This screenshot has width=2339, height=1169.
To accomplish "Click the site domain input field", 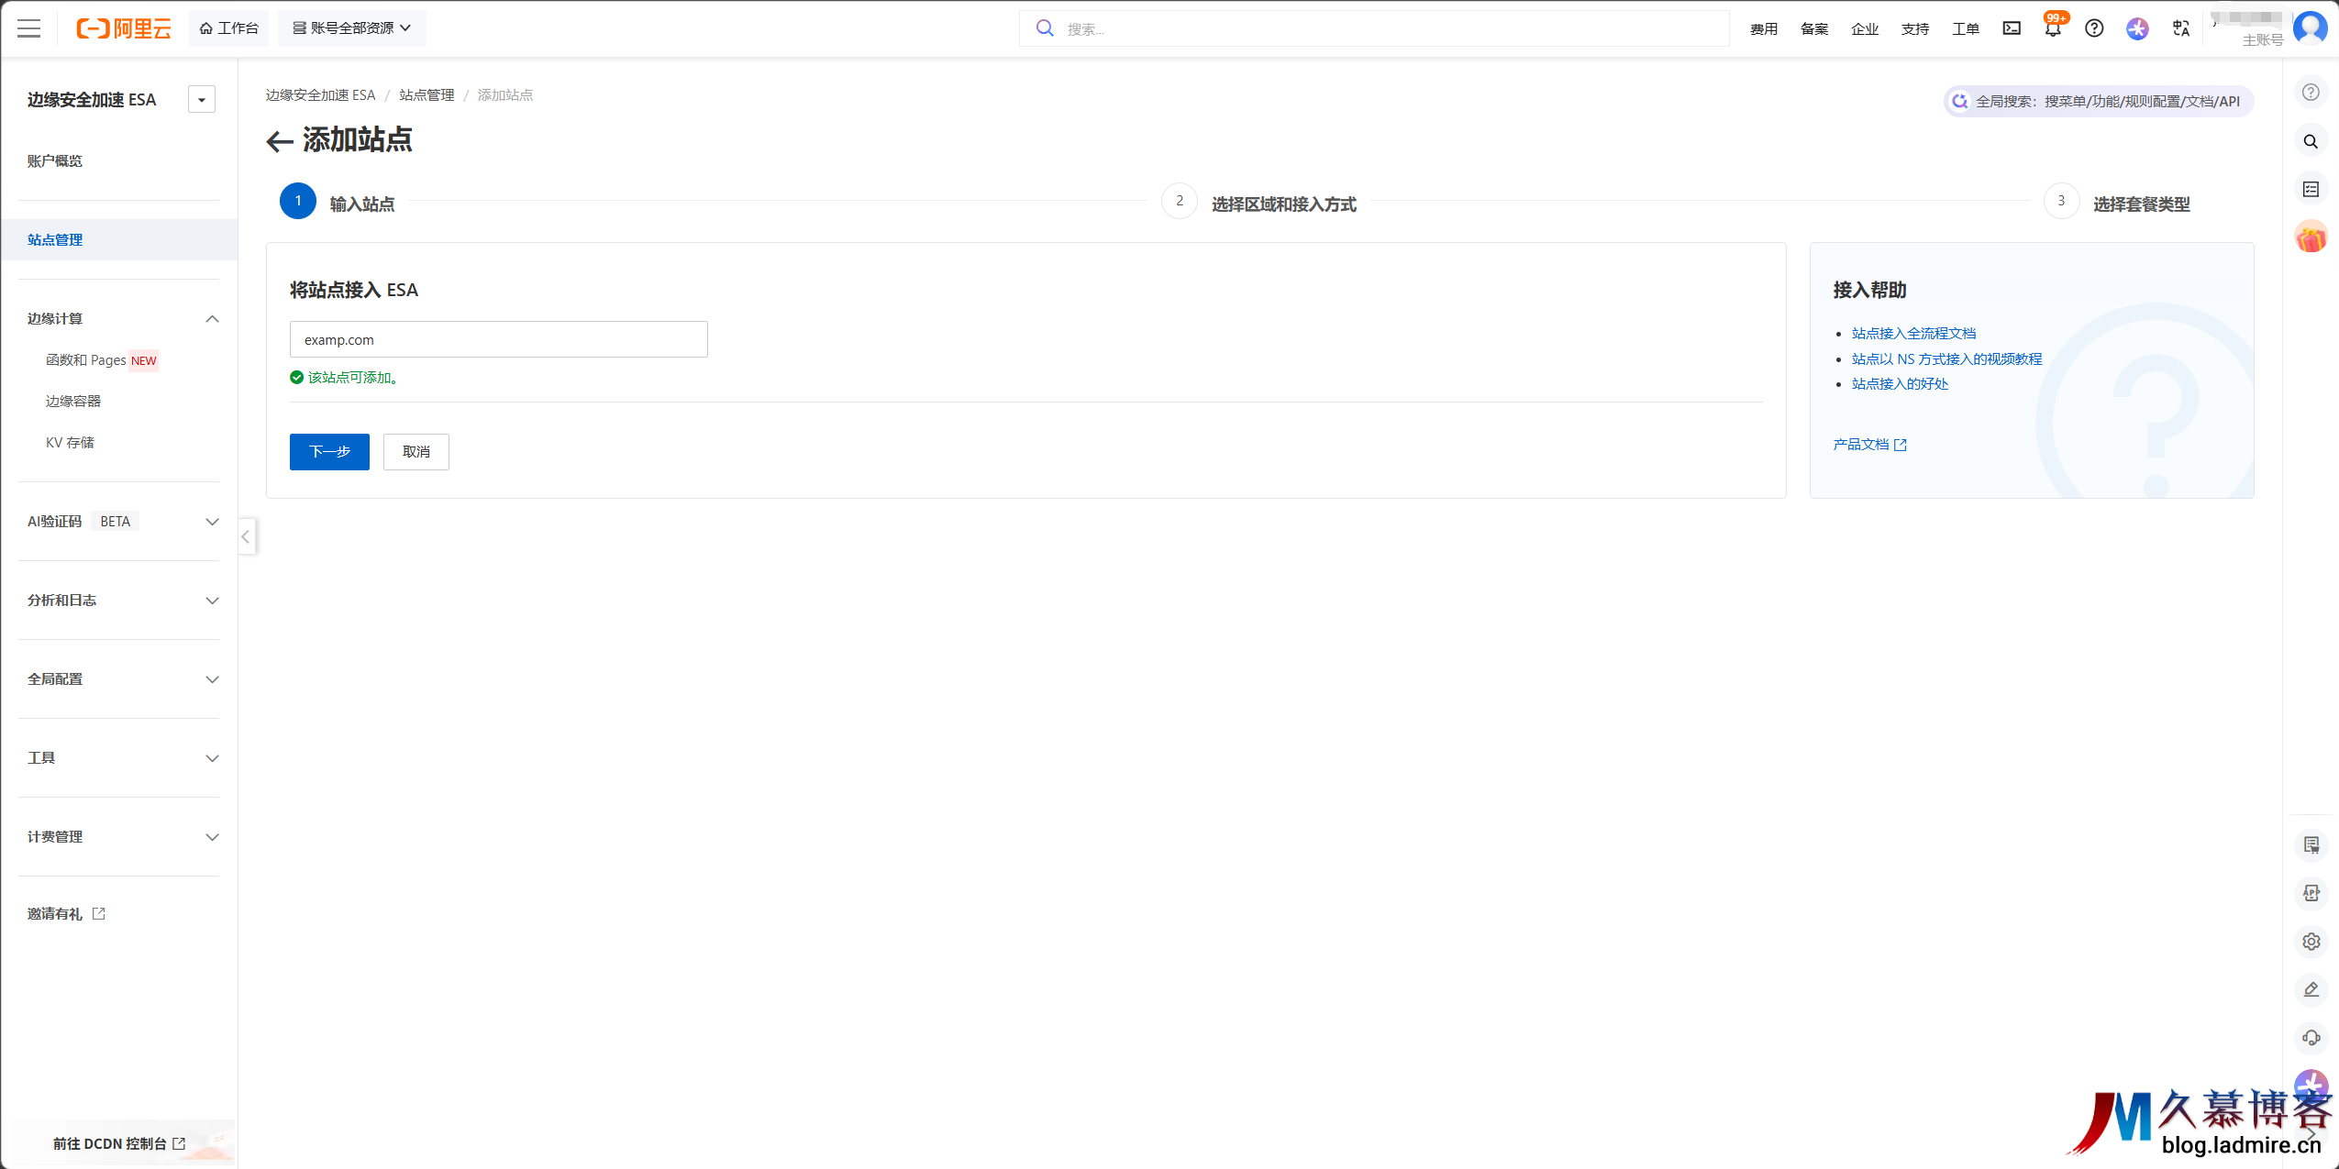I will pos(498,339).
